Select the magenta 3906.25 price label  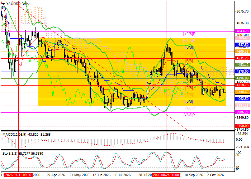point(242,112)
